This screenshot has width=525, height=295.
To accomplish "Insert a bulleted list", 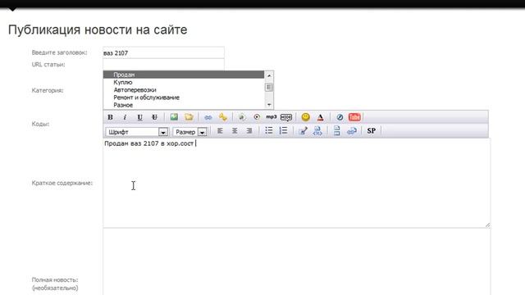I will point(268,131).
